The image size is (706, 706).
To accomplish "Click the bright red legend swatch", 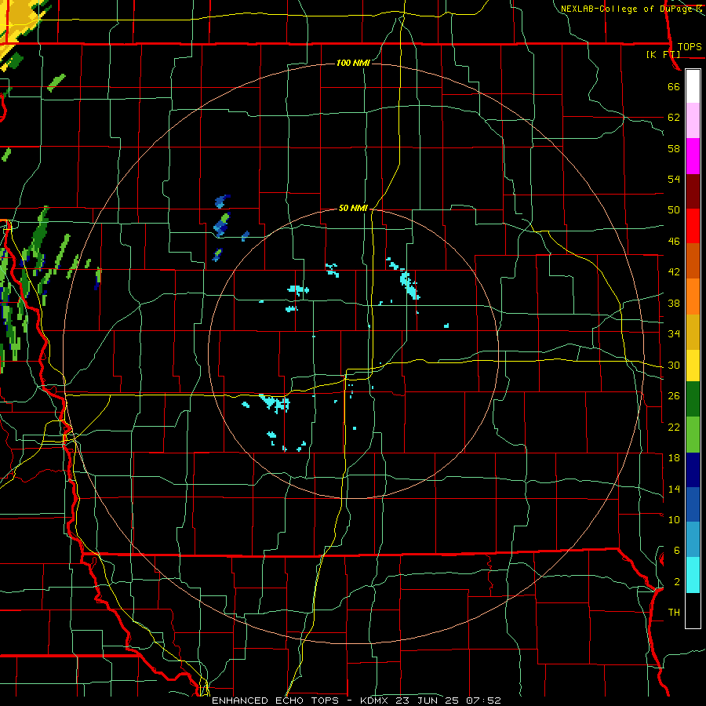I will [693, 227].
